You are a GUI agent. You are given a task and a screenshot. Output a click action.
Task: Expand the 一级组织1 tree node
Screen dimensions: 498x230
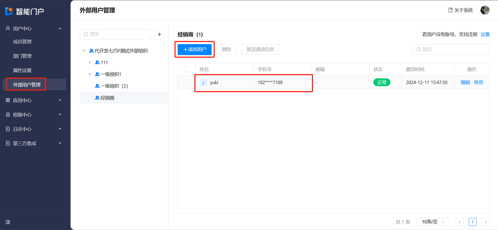[x=90, y=74]
